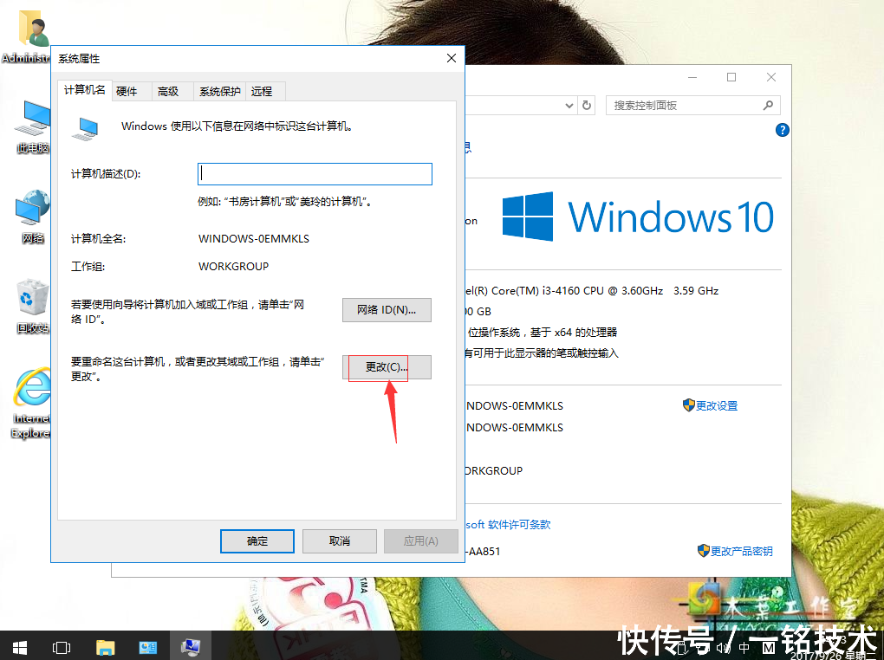Click the volume icon in the system tray
This screenshot has height=660, width=884.
pyautogui.click(x=724, y=647)
